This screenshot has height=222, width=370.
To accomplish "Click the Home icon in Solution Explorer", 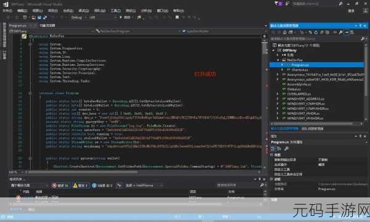I will point(285,32).
